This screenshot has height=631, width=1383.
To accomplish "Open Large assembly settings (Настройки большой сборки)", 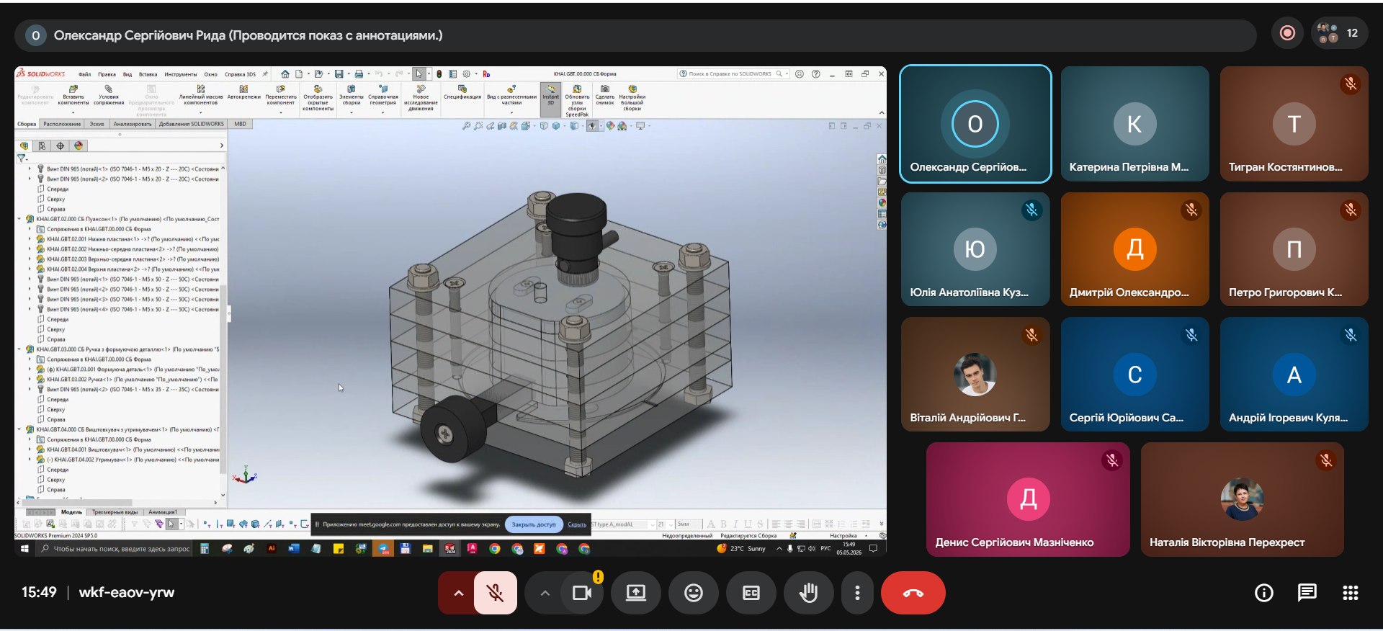I will 632,98.
